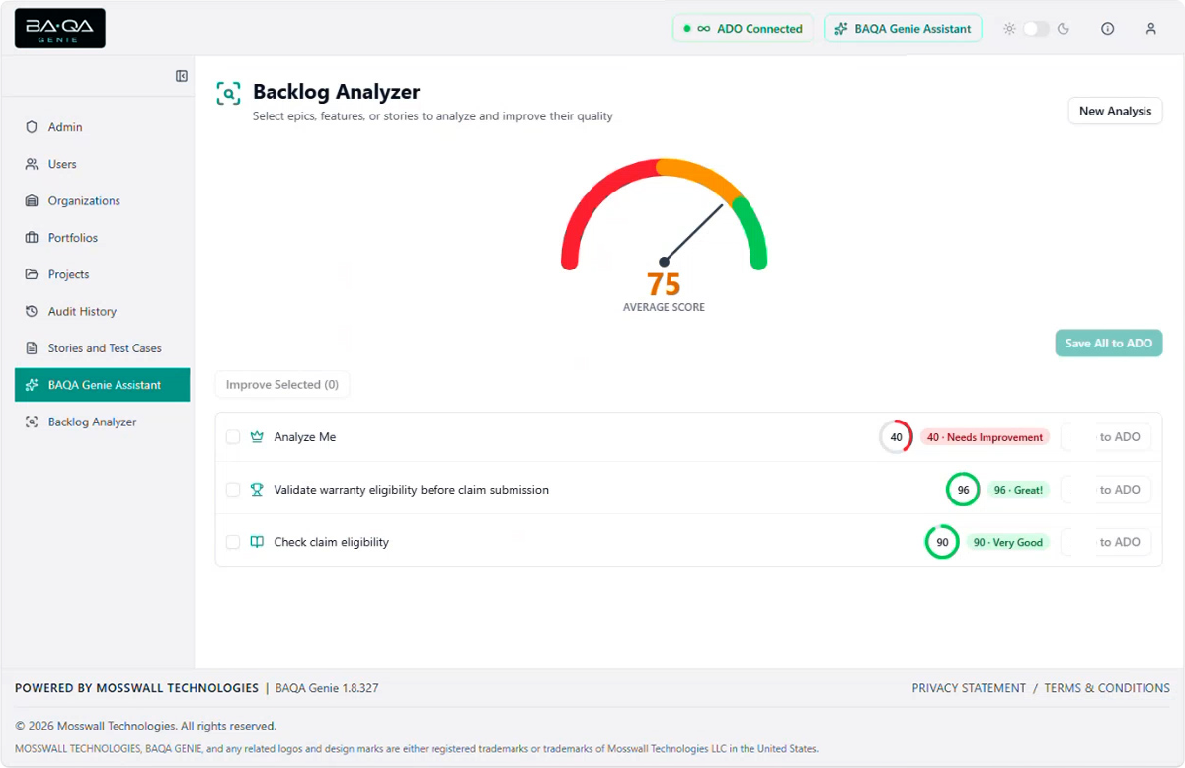
Task: Click the 75 average score value
Action: click(x=664, y=285)
